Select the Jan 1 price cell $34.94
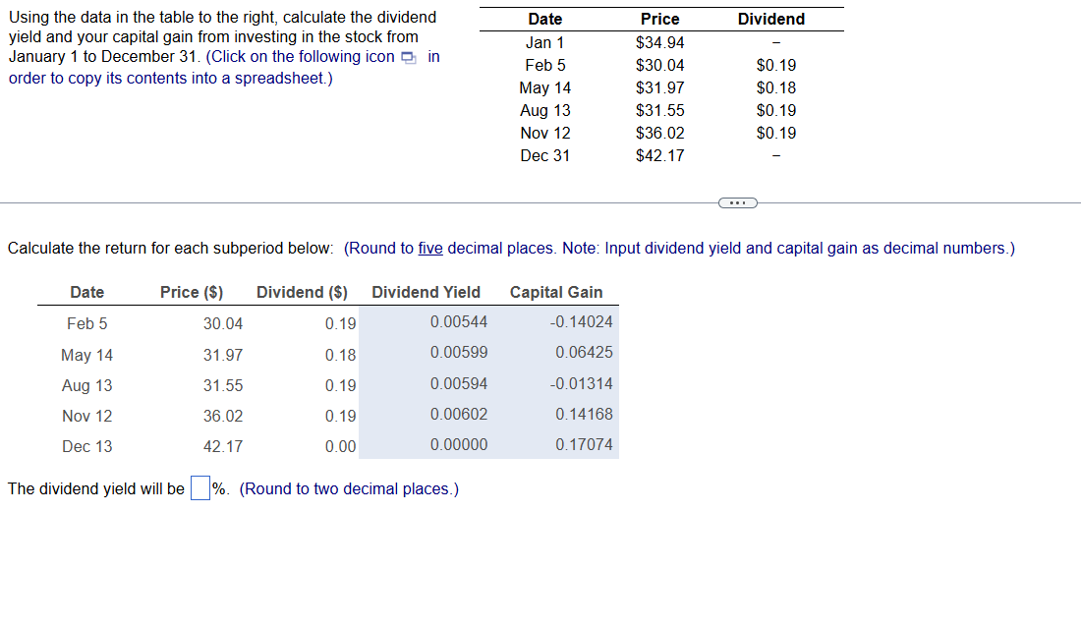 659,42
